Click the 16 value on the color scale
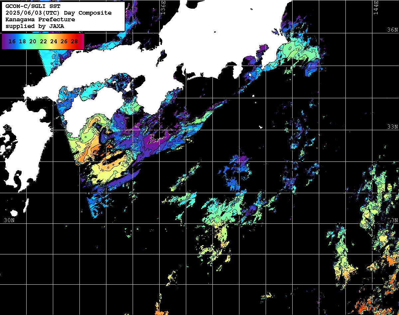 click(x=12, y=42)
